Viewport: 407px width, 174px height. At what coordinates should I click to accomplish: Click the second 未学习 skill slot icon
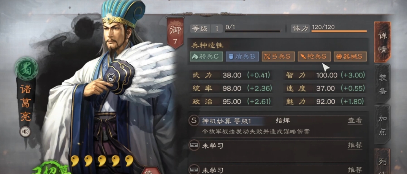pos(194,169)
